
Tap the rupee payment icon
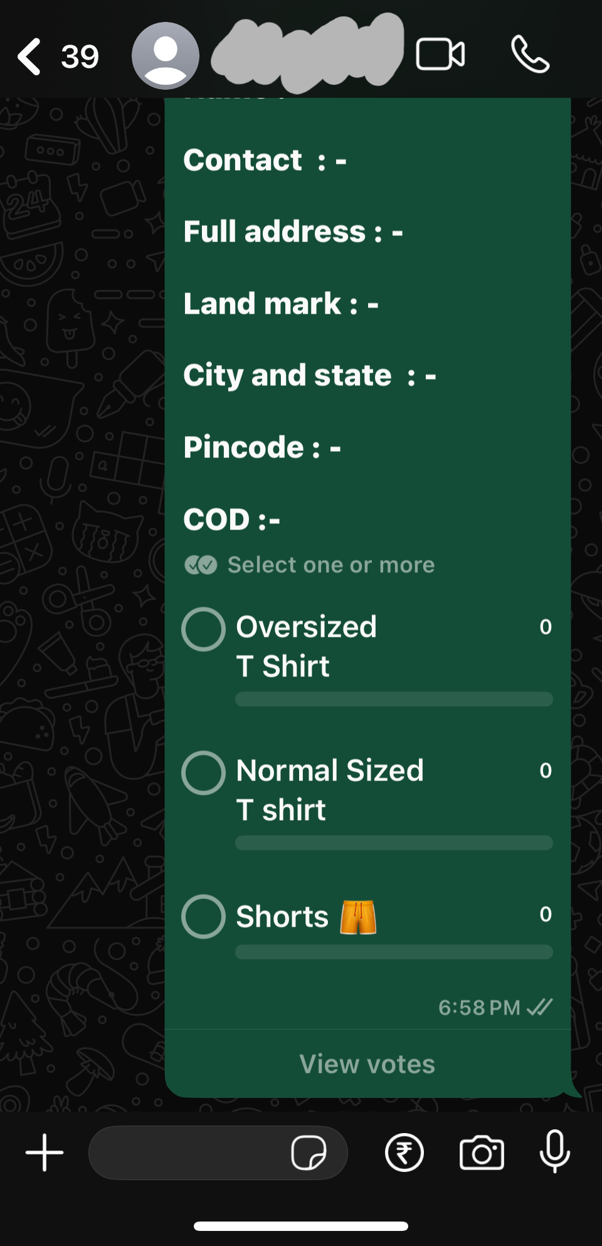pyautogui.click(x=404, y=1153)
